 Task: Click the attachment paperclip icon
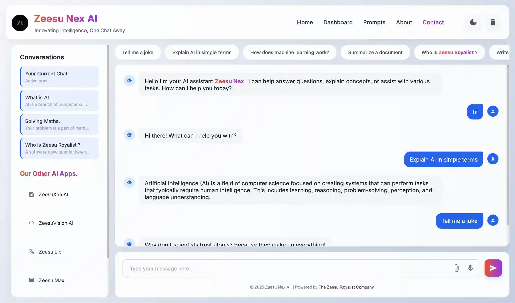[456, 268]
